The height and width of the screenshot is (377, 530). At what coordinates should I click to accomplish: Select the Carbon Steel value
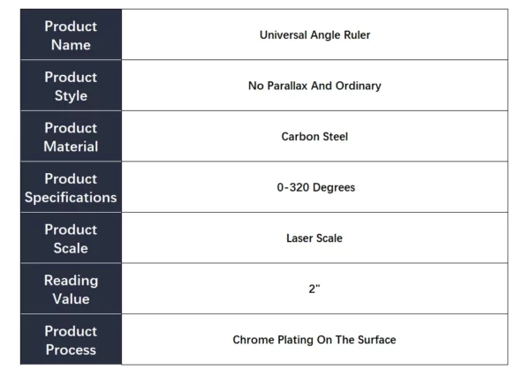coord(314,137)
